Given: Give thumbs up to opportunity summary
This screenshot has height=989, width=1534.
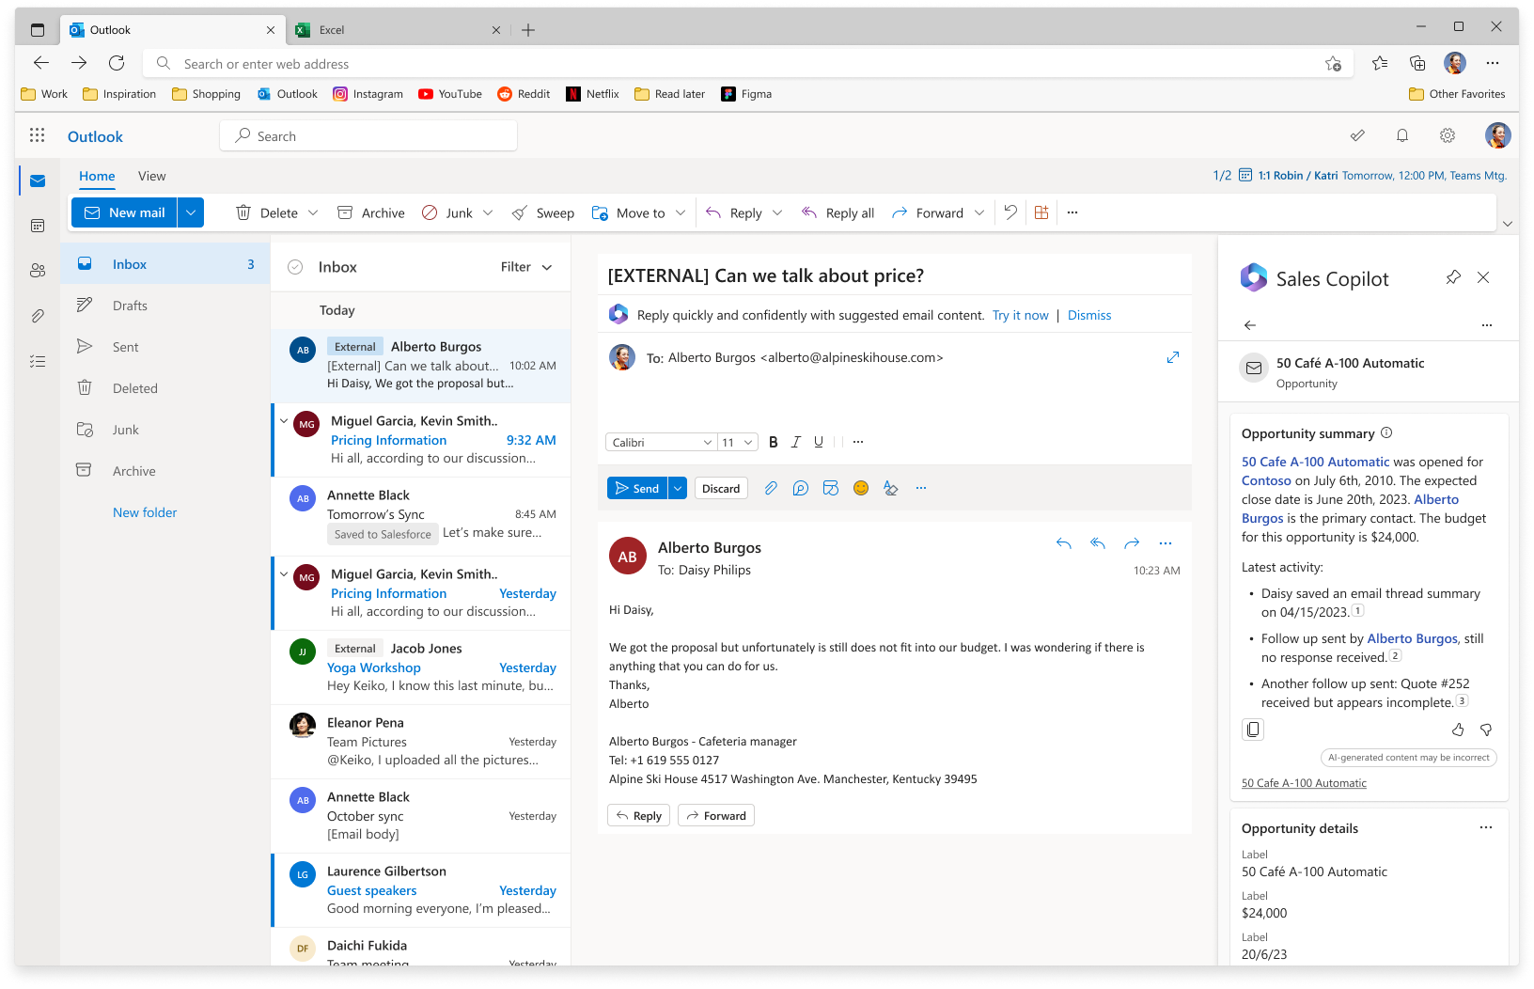Looking at the screenshot, I should [1458, 730].
